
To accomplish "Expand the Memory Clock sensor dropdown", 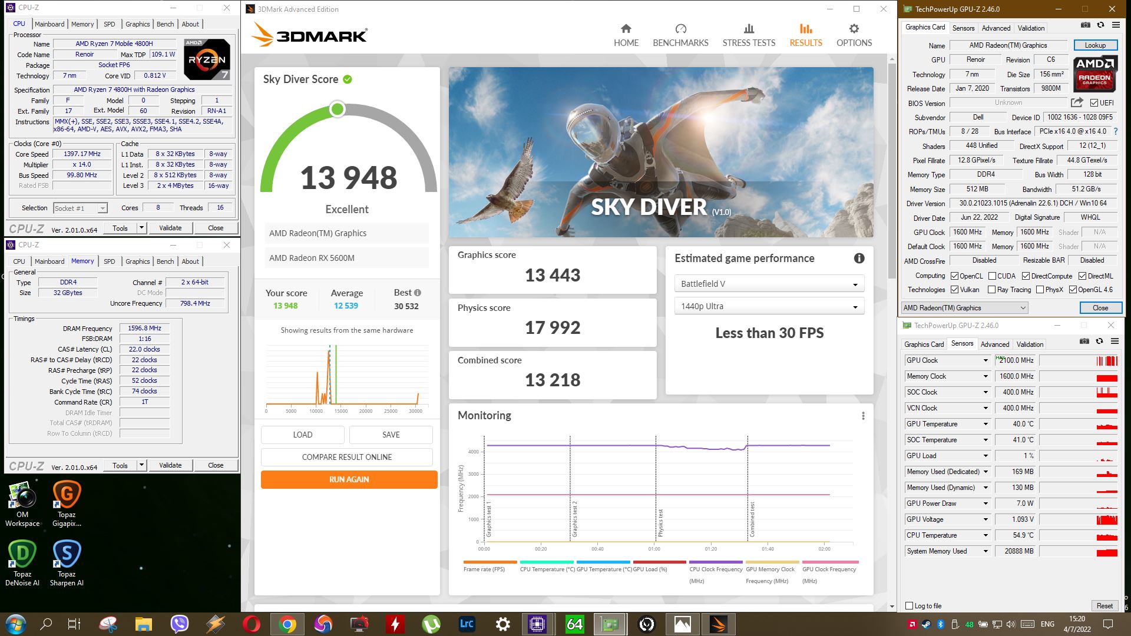I will 985,376.
